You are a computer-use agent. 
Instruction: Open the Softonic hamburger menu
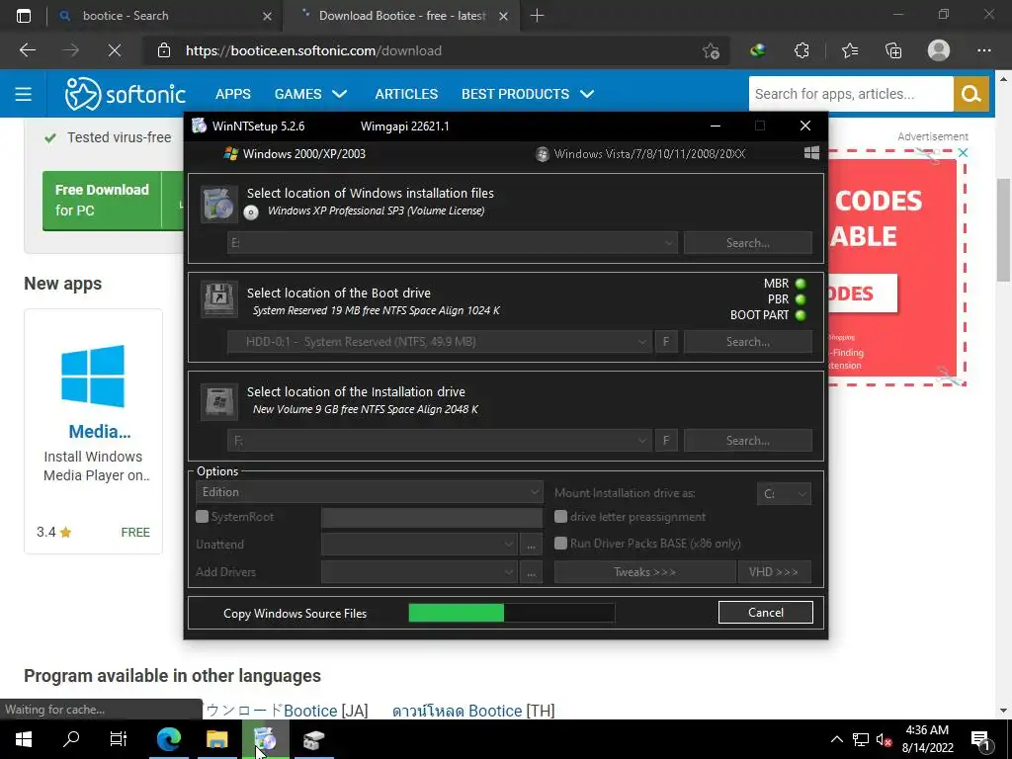tap(24, 94)
